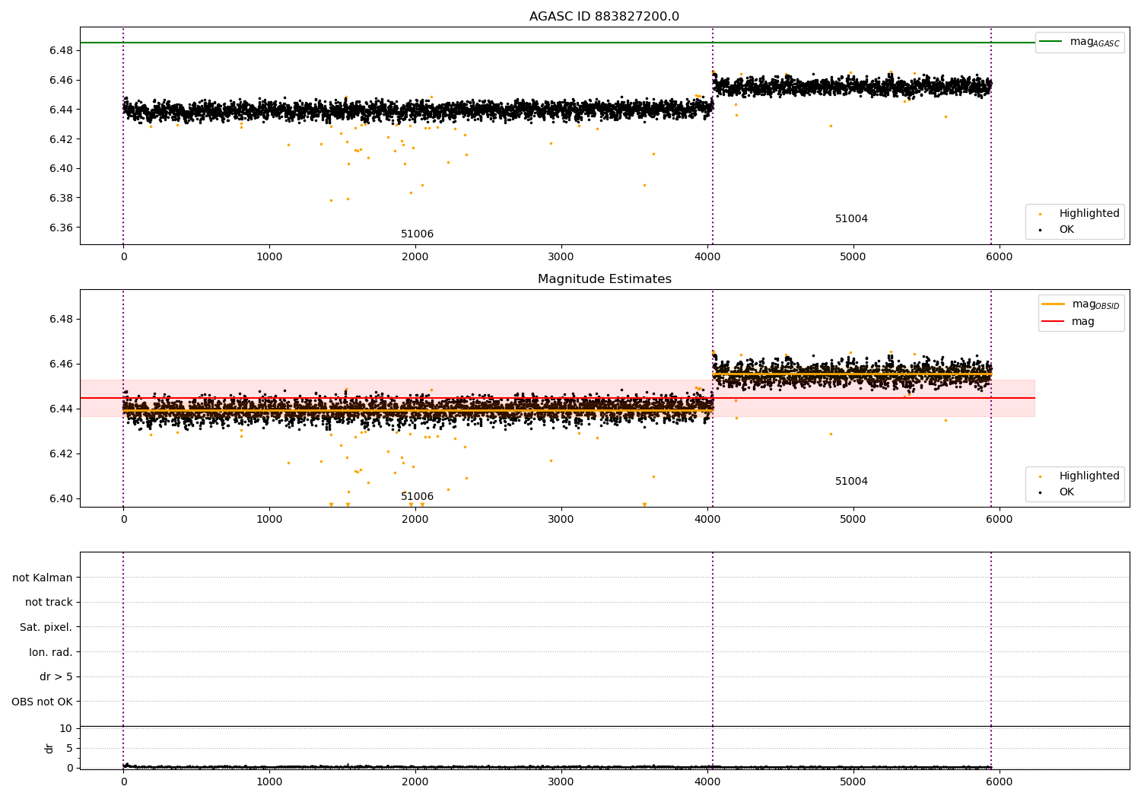Click the "6.48" y-axis tick in Magnitude Estimates plot

60,319
